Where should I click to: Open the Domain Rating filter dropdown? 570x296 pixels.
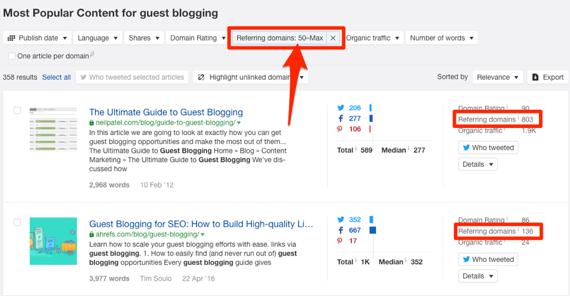click(x=197, y=38)
